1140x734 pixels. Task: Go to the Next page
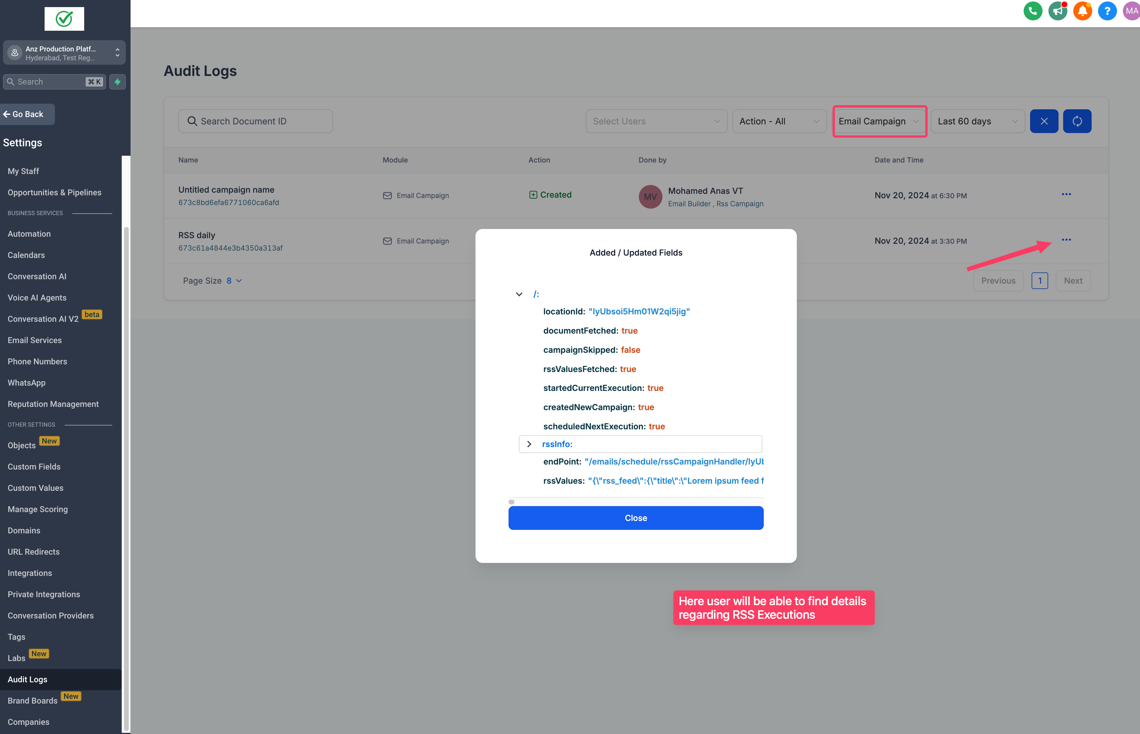1073,281
